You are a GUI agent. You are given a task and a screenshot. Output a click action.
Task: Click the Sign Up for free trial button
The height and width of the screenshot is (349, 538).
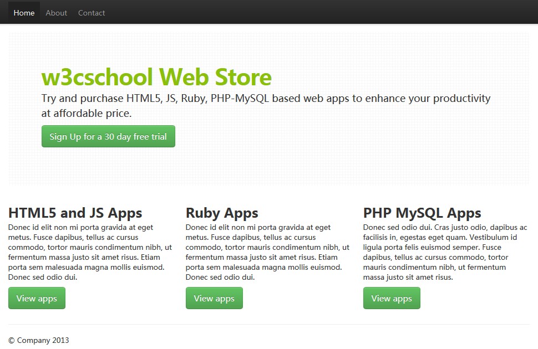coord(108,136)
